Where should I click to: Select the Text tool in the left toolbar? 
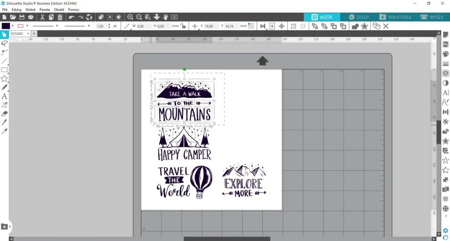click(4, 96)
